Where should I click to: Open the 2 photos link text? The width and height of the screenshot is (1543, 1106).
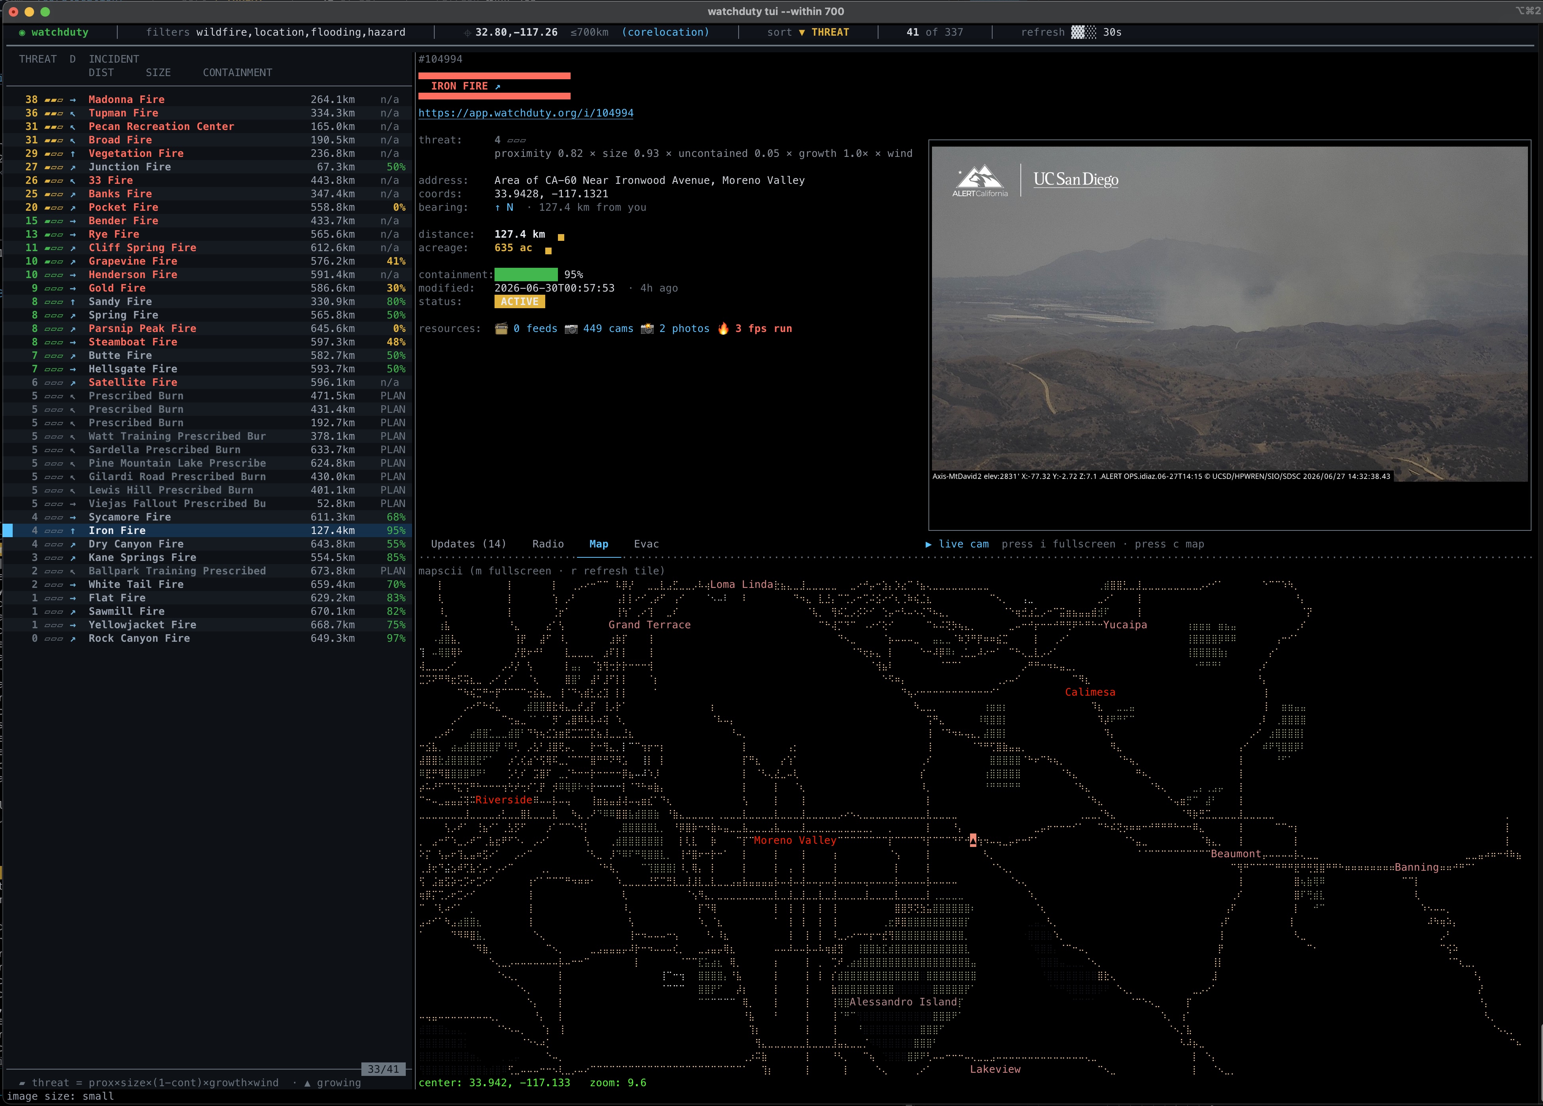(x=684, y=328)
